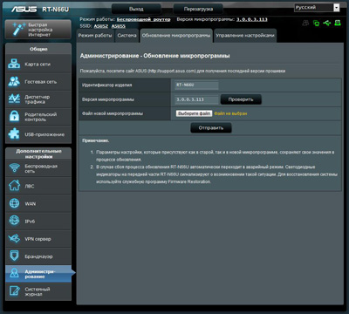Open the firmware version 3.0.0.3.113 link
Image resolution: width=349 pixels, height=314 pixels.
pos(252,19)
